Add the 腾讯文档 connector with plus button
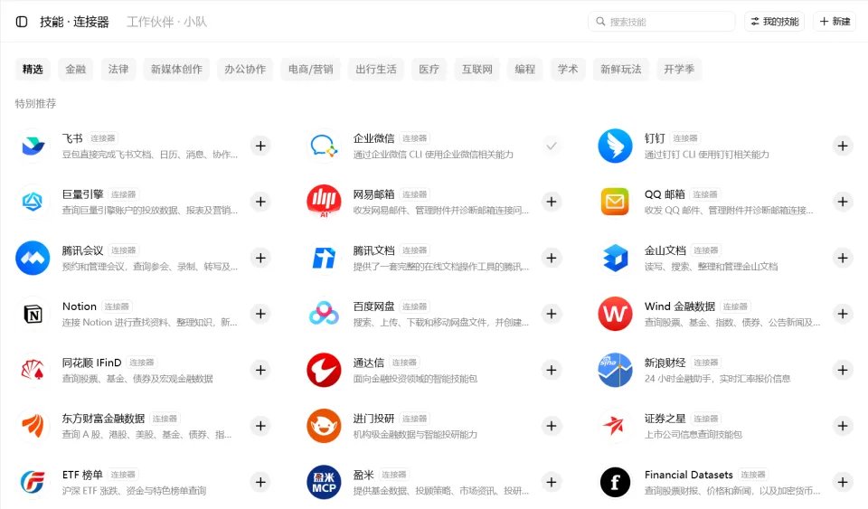This screenshot has height=509, width=868. [552, 258]
